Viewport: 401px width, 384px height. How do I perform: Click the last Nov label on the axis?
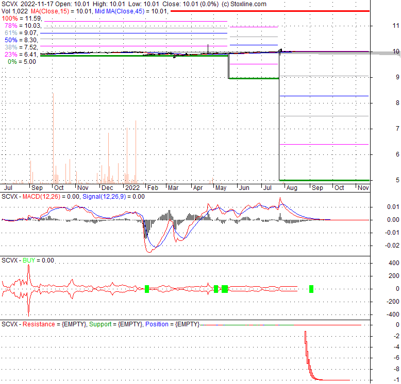point(363,188)
